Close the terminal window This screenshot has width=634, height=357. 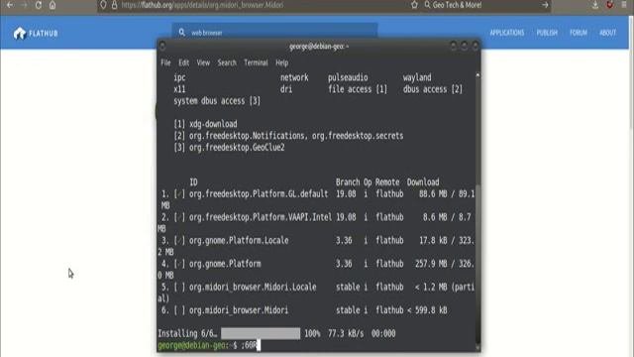tap(475, 47)
